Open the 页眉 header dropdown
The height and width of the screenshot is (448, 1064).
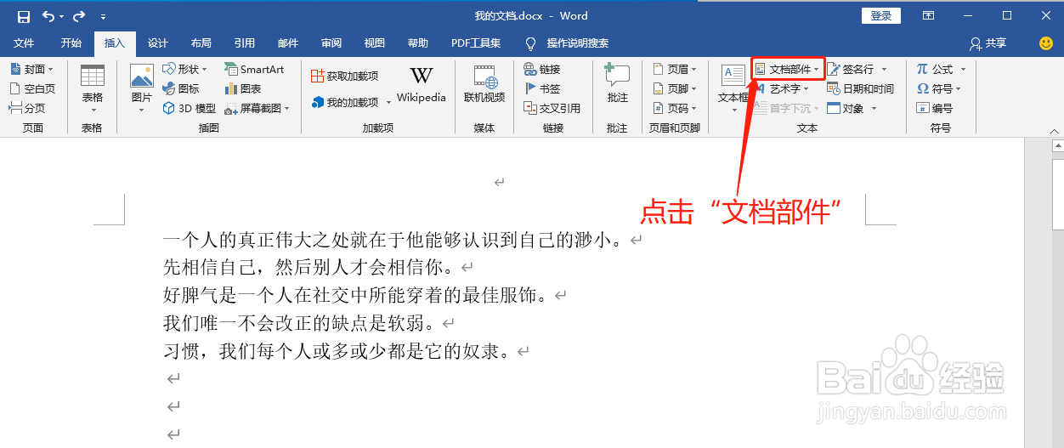[x=675, y=69]
